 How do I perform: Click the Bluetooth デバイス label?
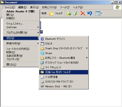tap(55, 39)
